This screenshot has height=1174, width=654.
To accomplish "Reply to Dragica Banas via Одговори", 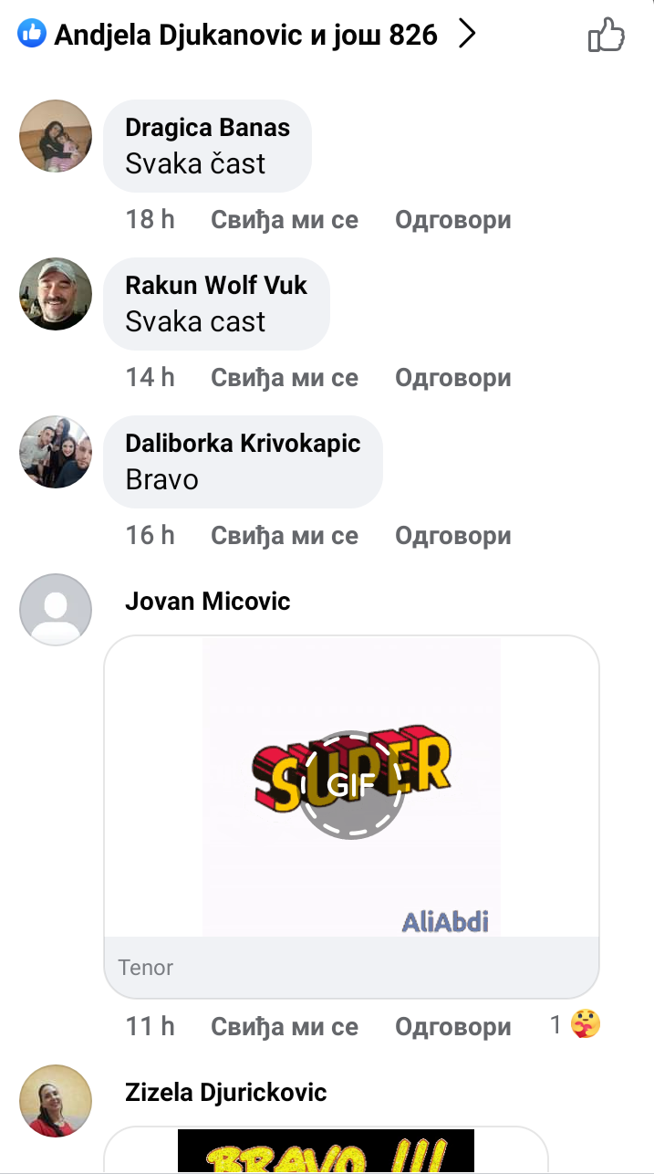I will (x=452, y=220).
